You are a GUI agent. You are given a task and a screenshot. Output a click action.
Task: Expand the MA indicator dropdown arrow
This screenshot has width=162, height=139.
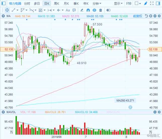point(3,16)
